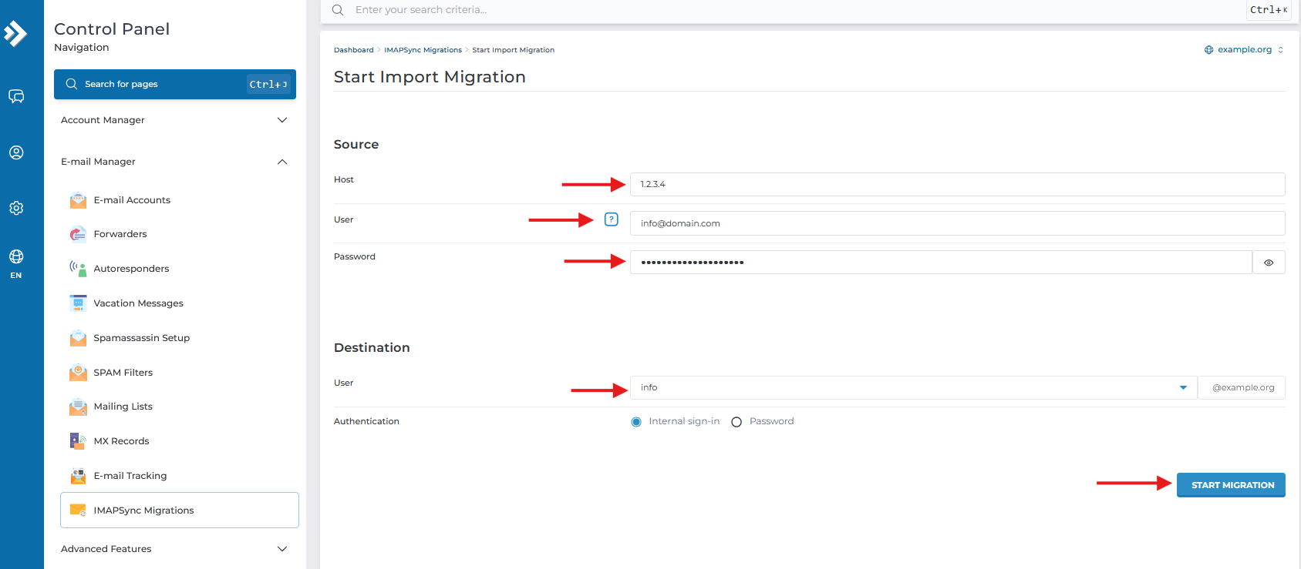The image size is (1301, 569).
Task: Show password with the eye icon
Action: 1269,263
